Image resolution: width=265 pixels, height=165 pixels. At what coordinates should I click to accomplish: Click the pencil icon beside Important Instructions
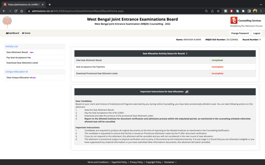pyautogui.click(x=187, y=92)
